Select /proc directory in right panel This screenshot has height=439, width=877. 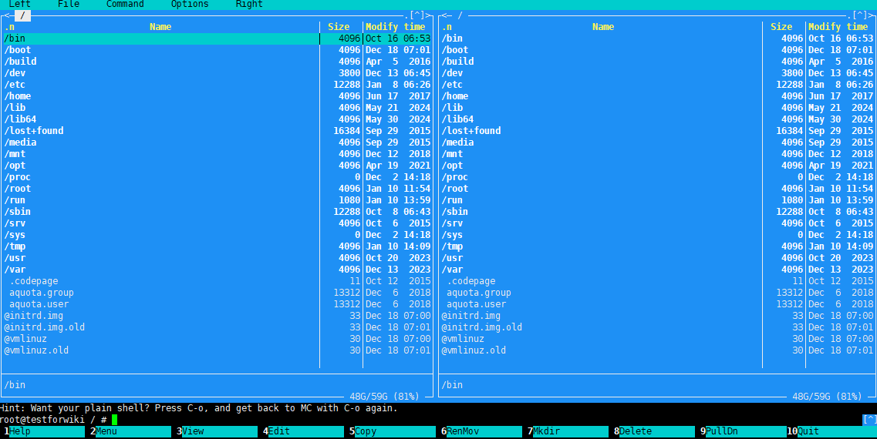658,177
